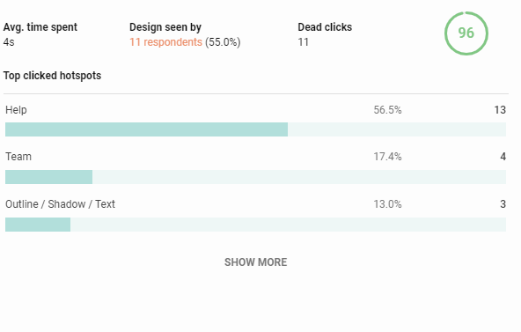521x332 pixels.
Task: Click the 56.5% value for Help
Action: tap(387, 110)
